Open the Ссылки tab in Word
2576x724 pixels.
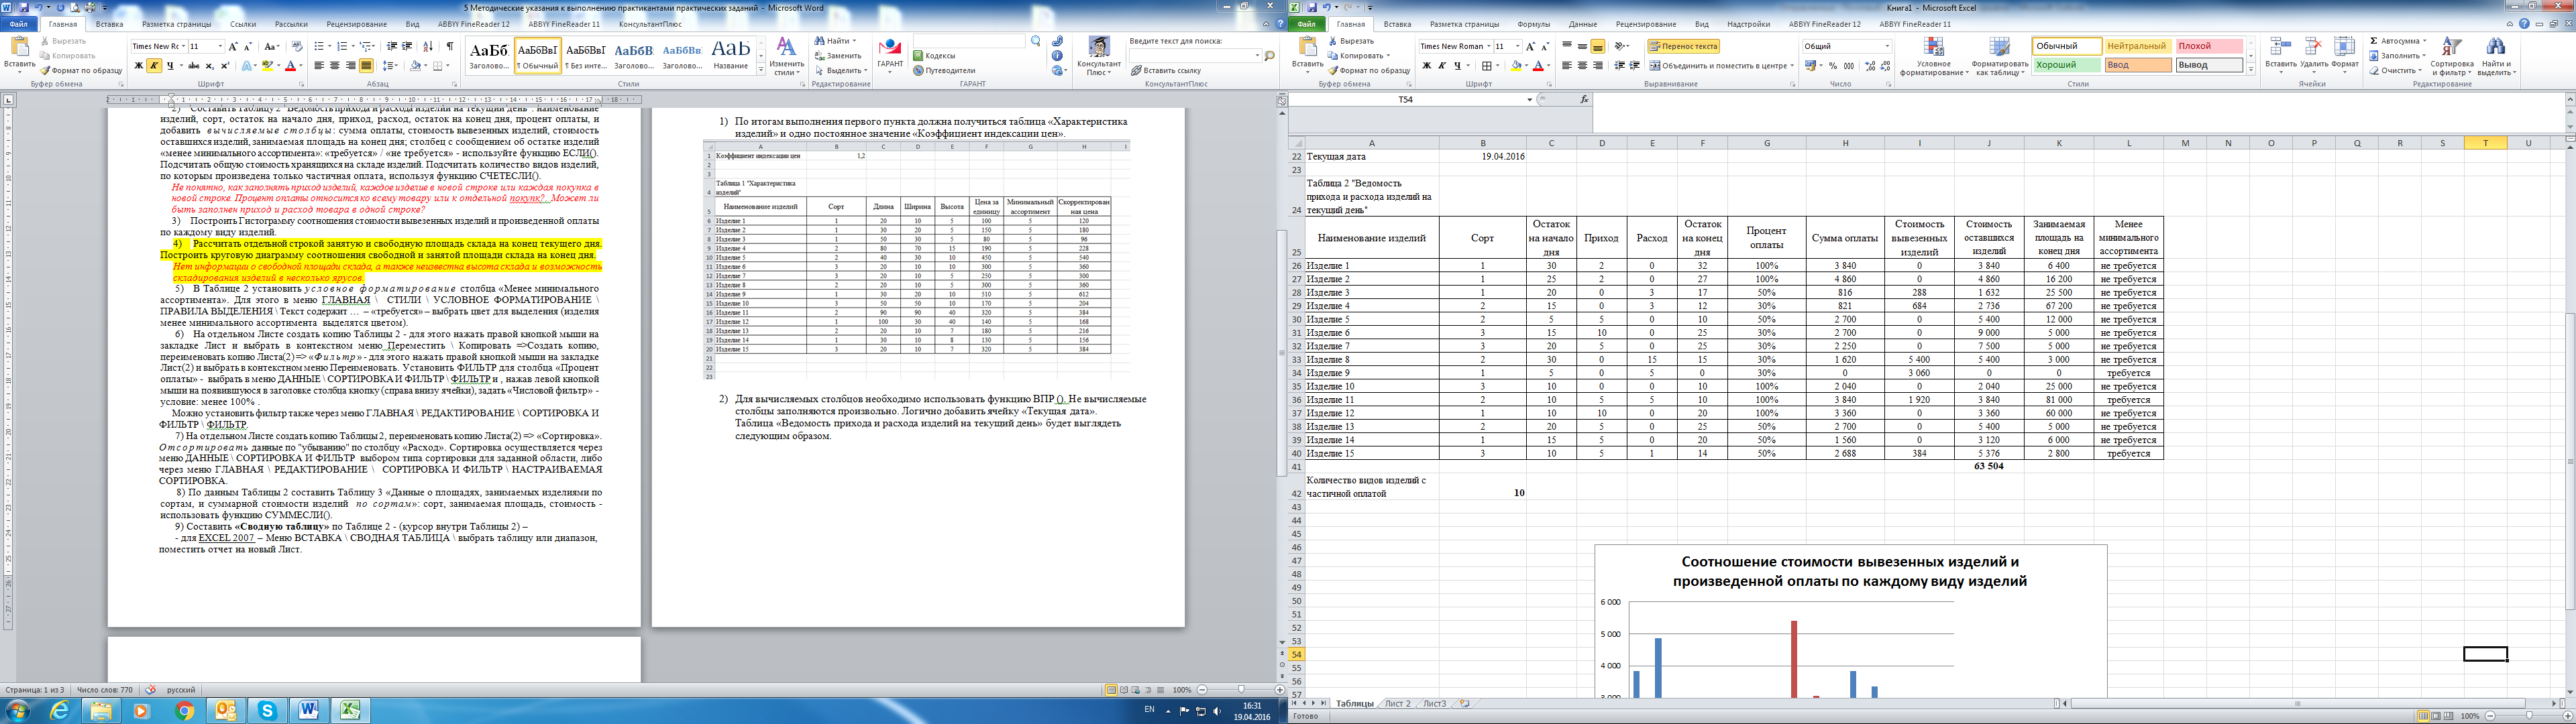243,24
